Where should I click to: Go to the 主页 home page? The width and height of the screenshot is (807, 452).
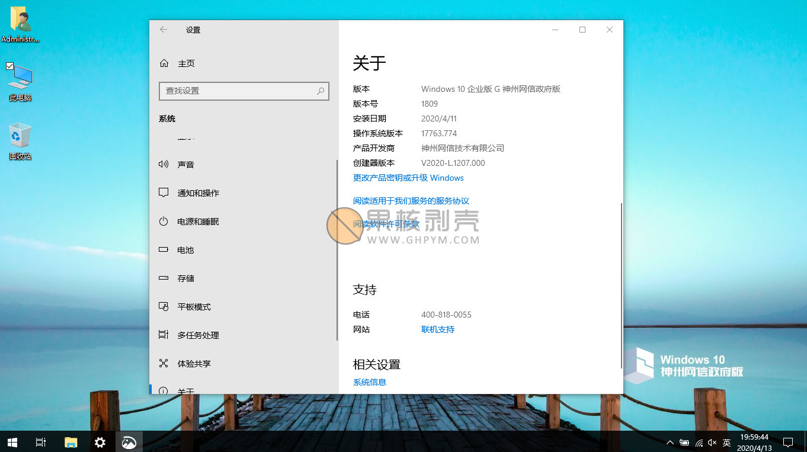coord(185,63)
